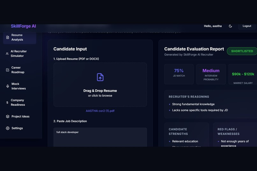The width and height of the screenshot is (257, 171).
Task: Open the Mock Interviews section
Action: (20, 86)
